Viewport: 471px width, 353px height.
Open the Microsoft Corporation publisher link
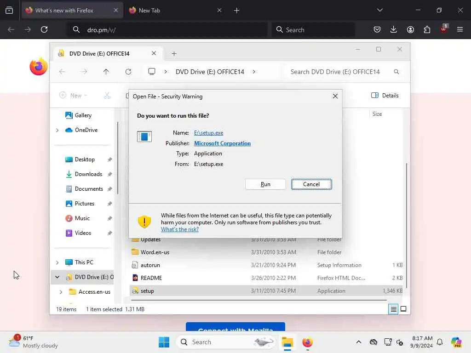[x=222, y=143]
